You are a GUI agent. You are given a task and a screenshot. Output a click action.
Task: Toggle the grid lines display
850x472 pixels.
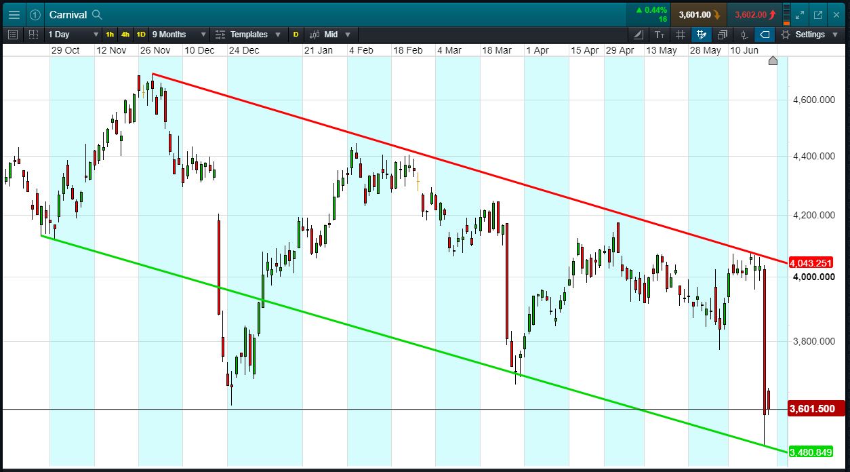681,35
